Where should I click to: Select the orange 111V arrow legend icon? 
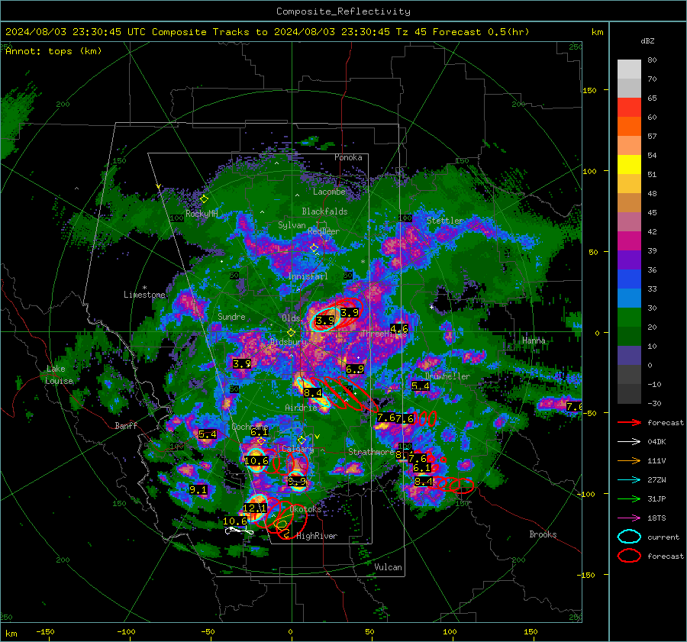click(x=629, y=460)
